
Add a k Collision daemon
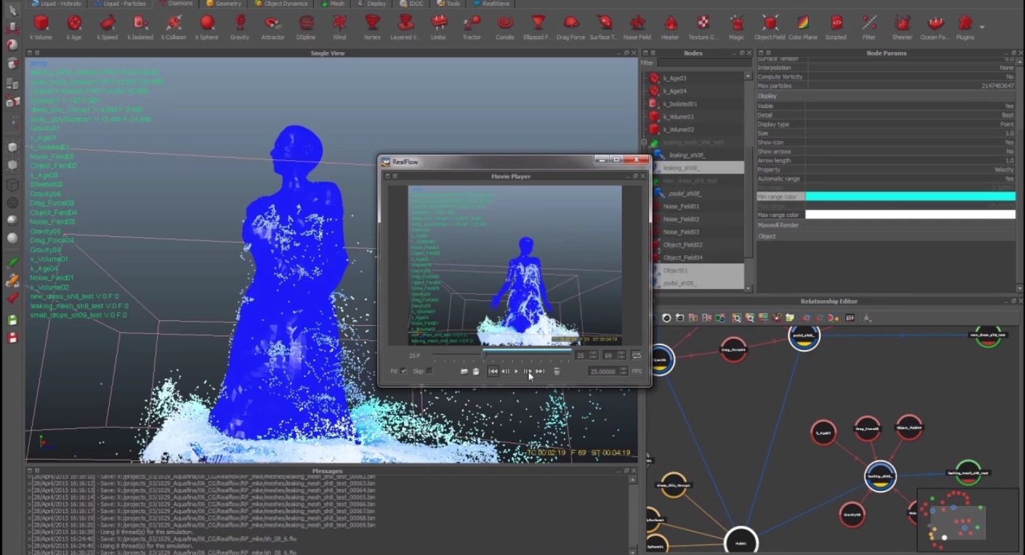point(173,27)
